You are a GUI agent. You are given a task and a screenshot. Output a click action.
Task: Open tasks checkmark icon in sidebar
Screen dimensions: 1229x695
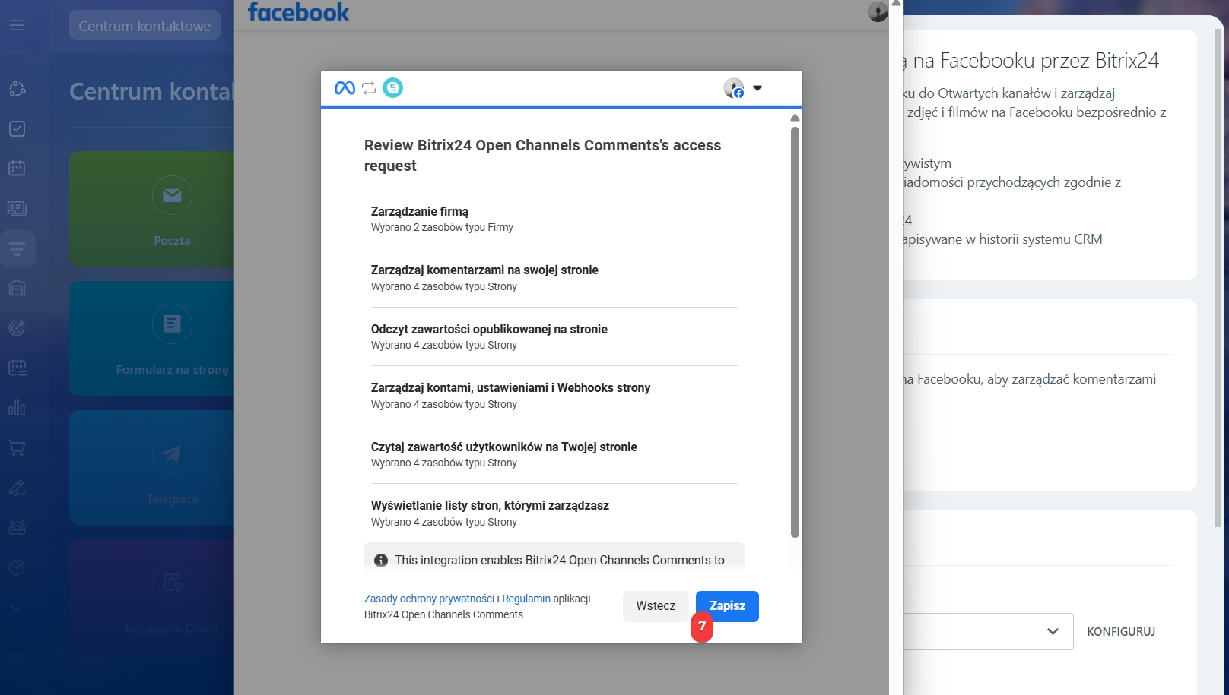[17, 128]
